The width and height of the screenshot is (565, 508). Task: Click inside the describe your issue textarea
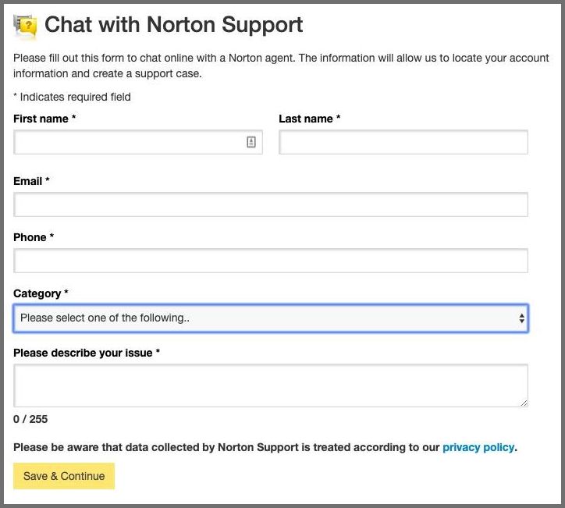pos(271,385)
